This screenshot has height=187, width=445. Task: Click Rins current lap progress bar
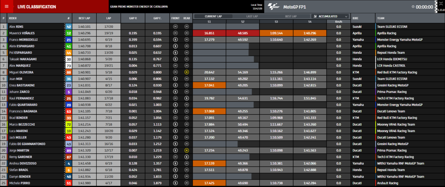click(x=226, y=27)
